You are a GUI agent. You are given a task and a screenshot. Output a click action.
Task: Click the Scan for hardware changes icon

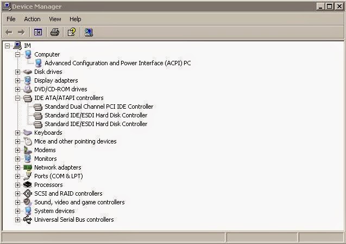coord(89,32)
